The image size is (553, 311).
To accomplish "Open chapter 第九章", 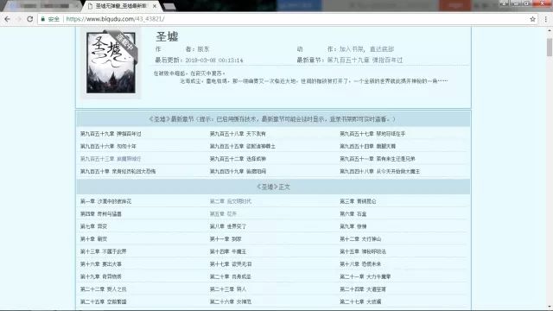I will 353,226.
